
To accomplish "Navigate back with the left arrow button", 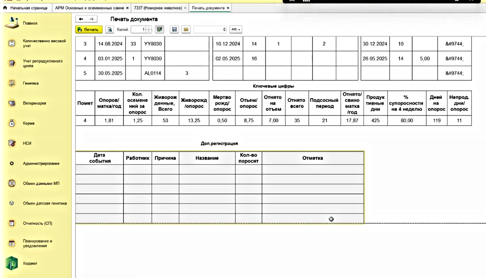I will 81,19.
